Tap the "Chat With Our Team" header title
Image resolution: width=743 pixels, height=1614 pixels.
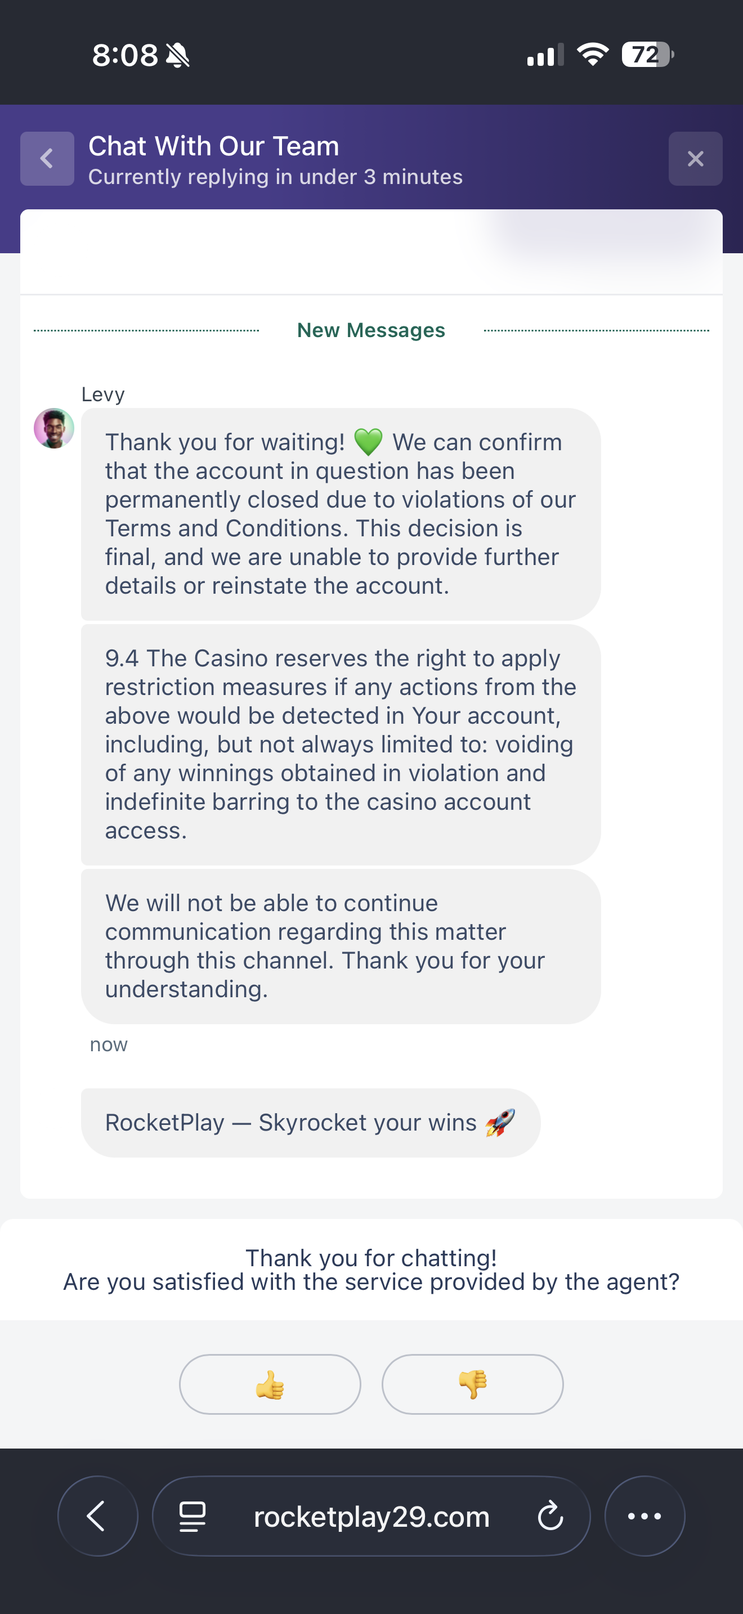[214, 146]
